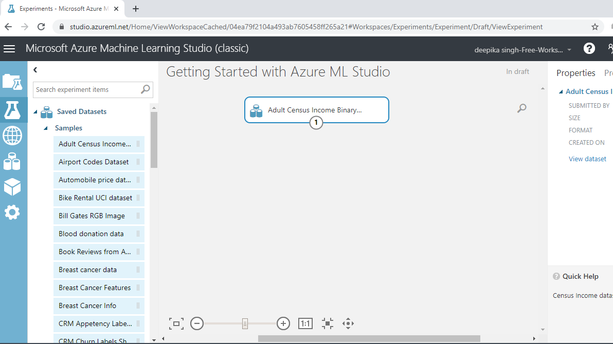Open a new browser tab
This screenshot has width=613, height=344.
tap(136, 9)
